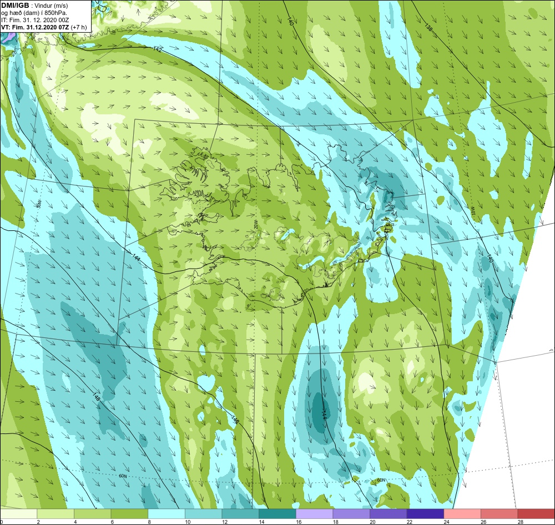The height and width of the screenshot is (525, 555).
Task: Select the '148' contour label in the southwest teal band
Action: tap(97, 396)
